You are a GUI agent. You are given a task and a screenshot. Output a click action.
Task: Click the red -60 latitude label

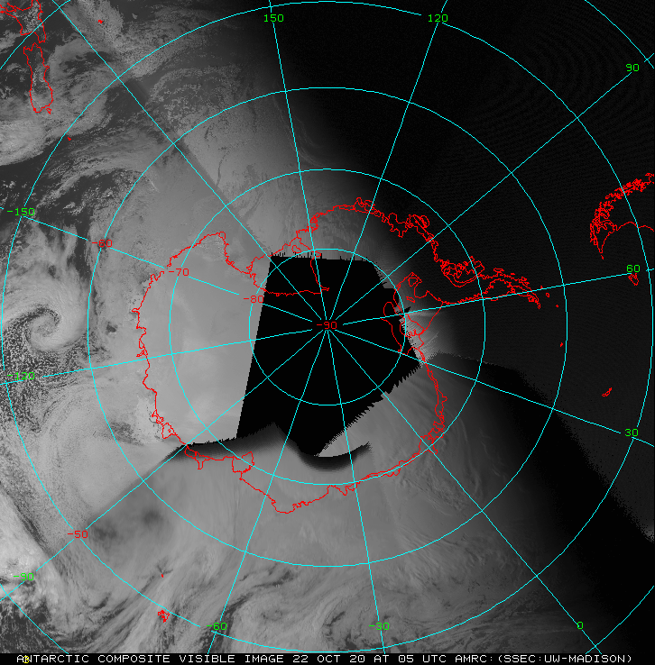point(102,243)
